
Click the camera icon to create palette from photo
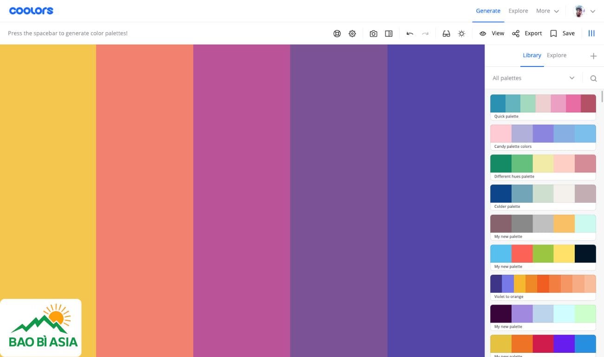click(x=374, y=33)
